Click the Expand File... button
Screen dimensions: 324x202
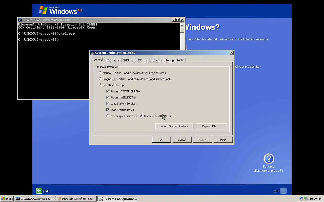tap(211, 126)
